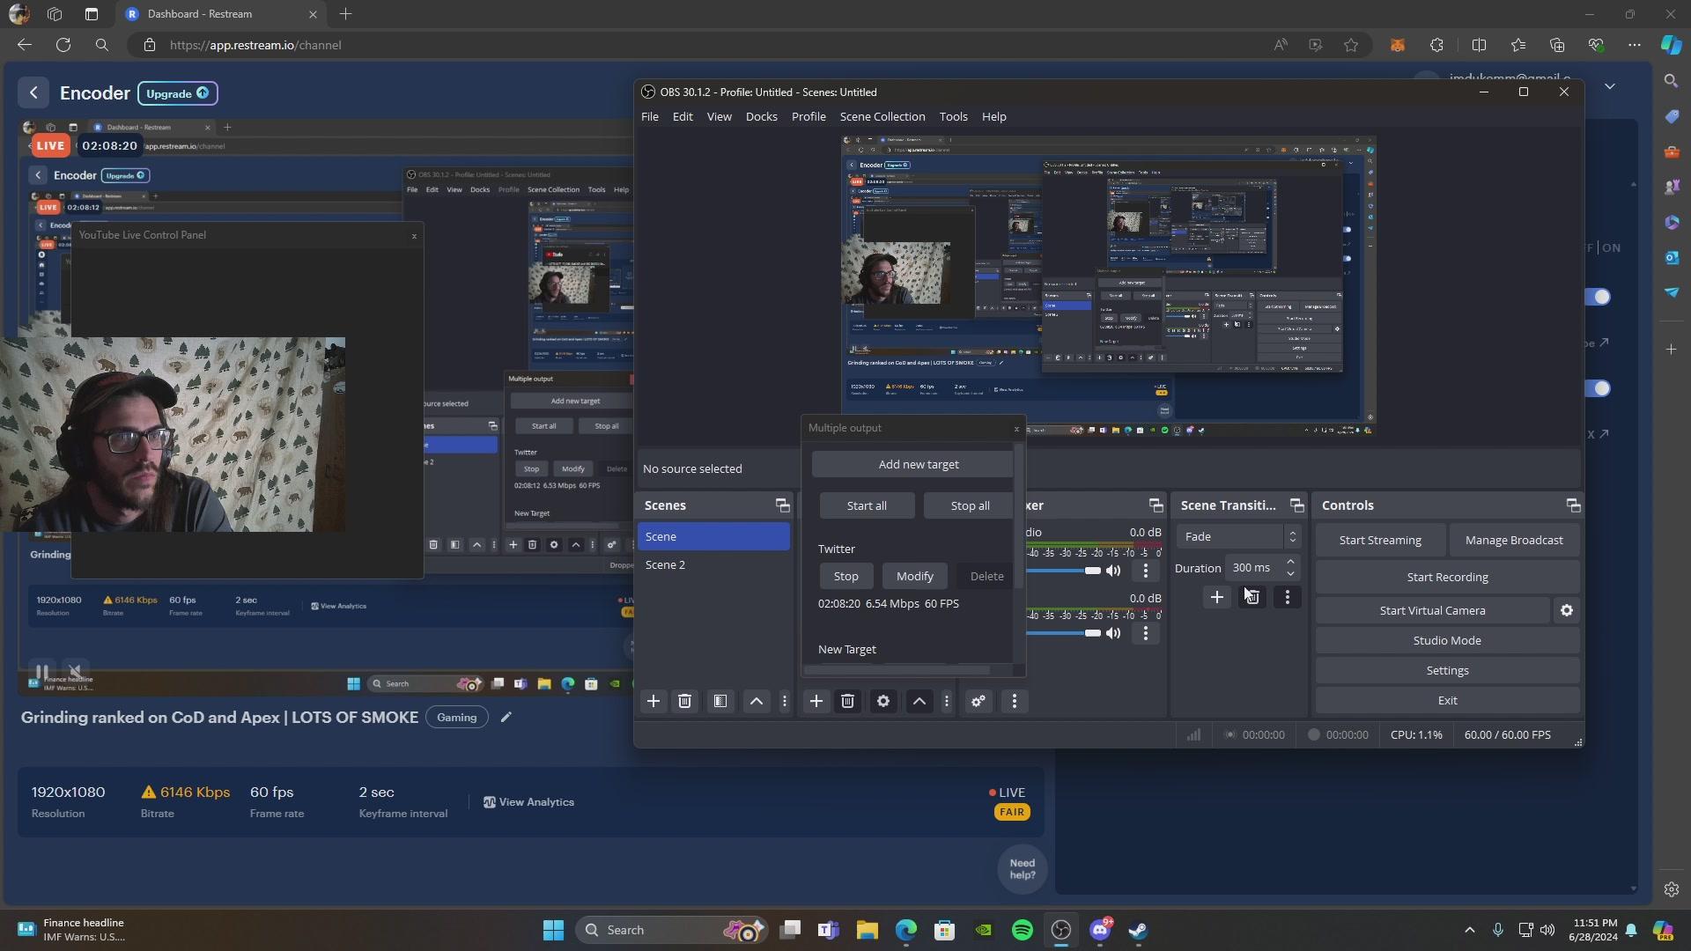Open advanced audio properties gears icon
Image resolution: width=1691 pixels, height=951 pixels.
click(x=978, y=701)
